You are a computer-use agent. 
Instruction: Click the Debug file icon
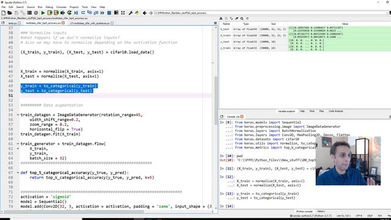pos(76,13)
